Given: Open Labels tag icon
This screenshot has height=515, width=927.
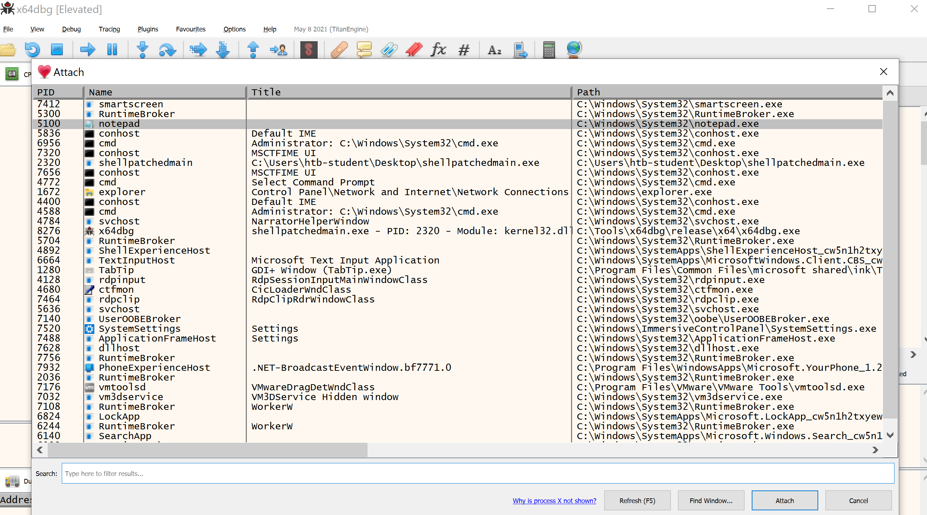Looking at the screenshot, I should tap(389, 50).
